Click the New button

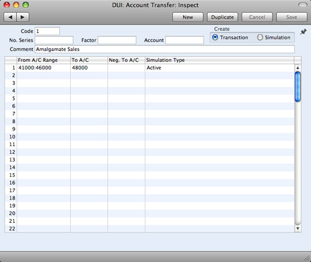188,17
